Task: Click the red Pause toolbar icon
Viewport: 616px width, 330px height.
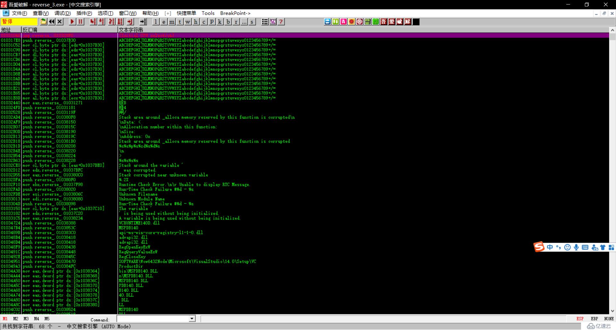Action: pyautogui.click(x=81, y=21)
